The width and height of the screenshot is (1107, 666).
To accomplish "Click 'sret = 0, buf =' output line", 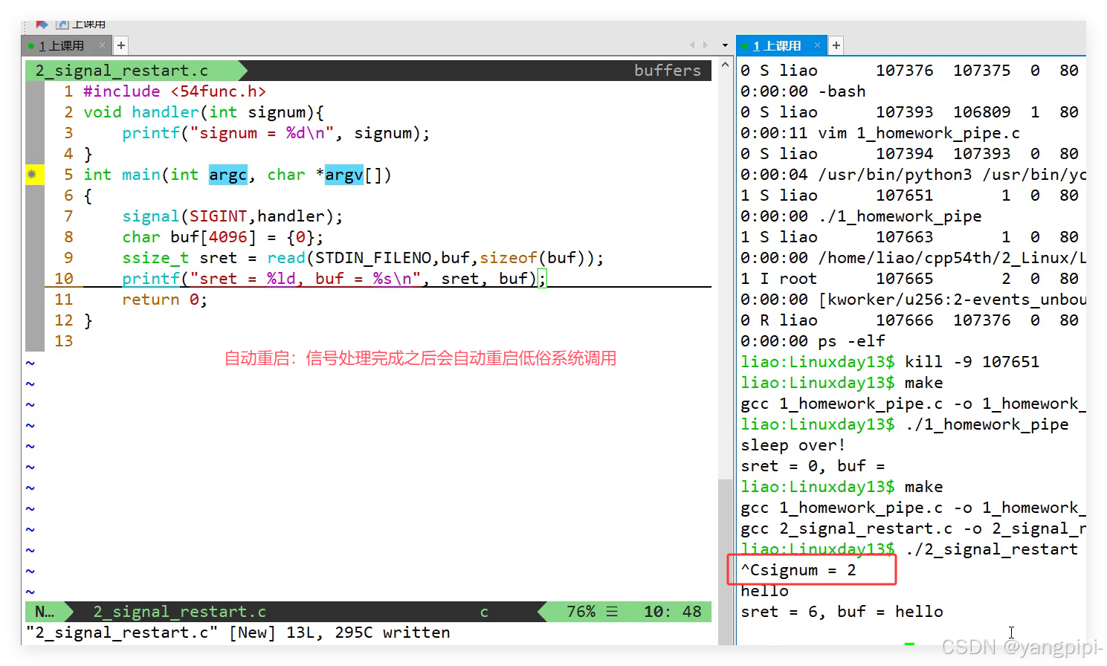I will tap(813, 466).
